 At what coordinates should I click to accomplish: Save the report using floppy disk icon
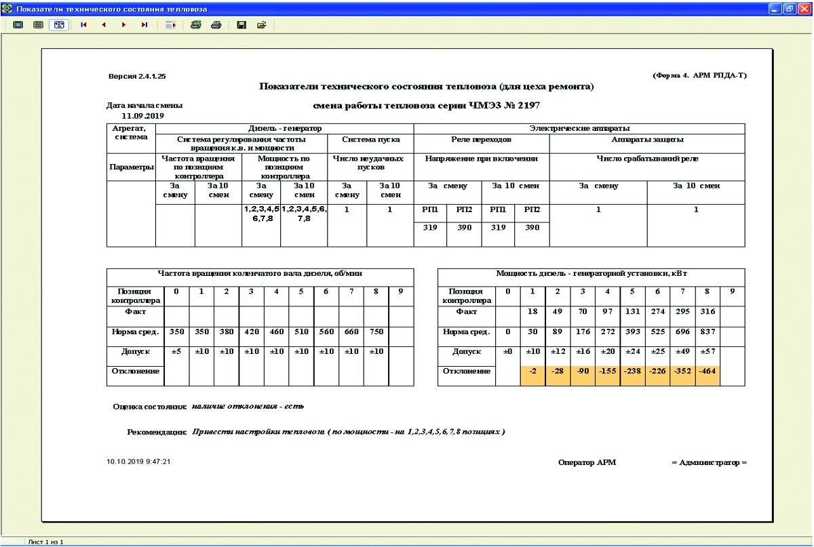click(x=241, y=24)
